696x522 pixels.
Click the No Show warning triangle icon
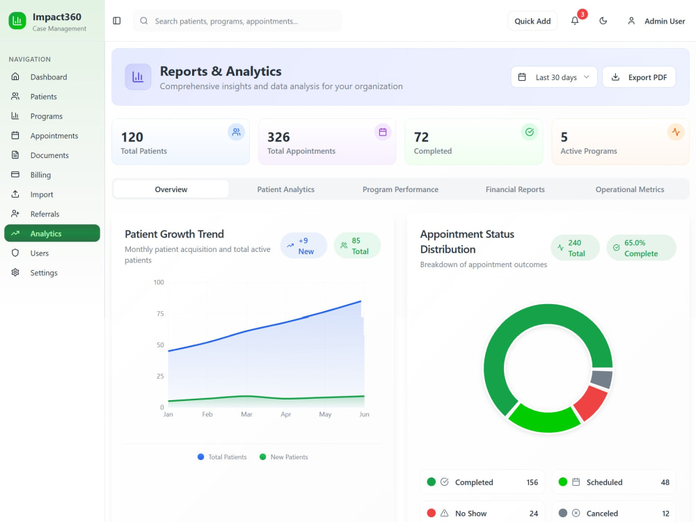pyautogui.click(x=444, y=513)
